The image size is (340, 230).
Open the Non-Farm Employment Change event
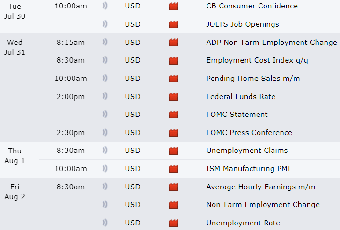[263, 205]
